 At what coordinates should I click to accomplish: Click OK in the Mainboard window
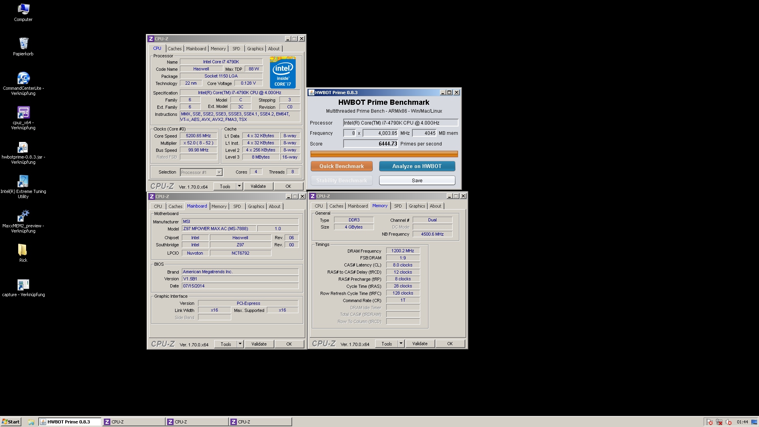(289, 344)
